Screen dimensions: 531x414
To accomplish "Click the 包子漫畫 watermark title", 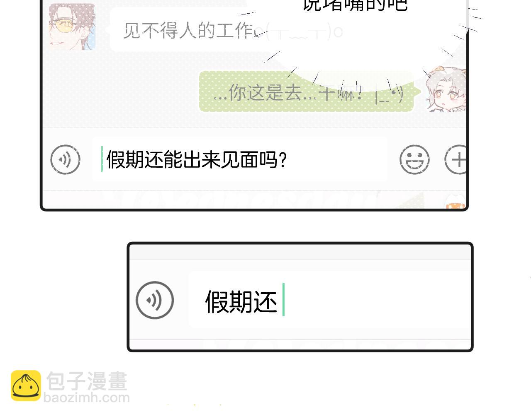I will (x=86, y=381).
